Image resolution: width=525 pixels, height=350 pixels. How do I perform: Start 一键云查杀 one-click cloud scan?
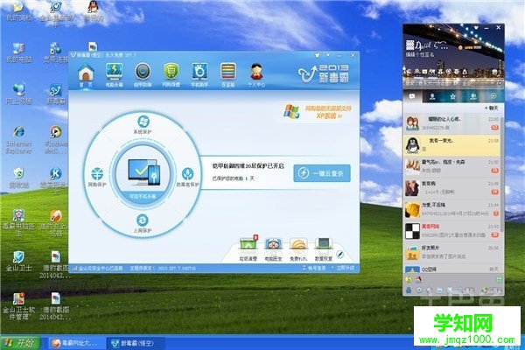(x=322, y=173)
